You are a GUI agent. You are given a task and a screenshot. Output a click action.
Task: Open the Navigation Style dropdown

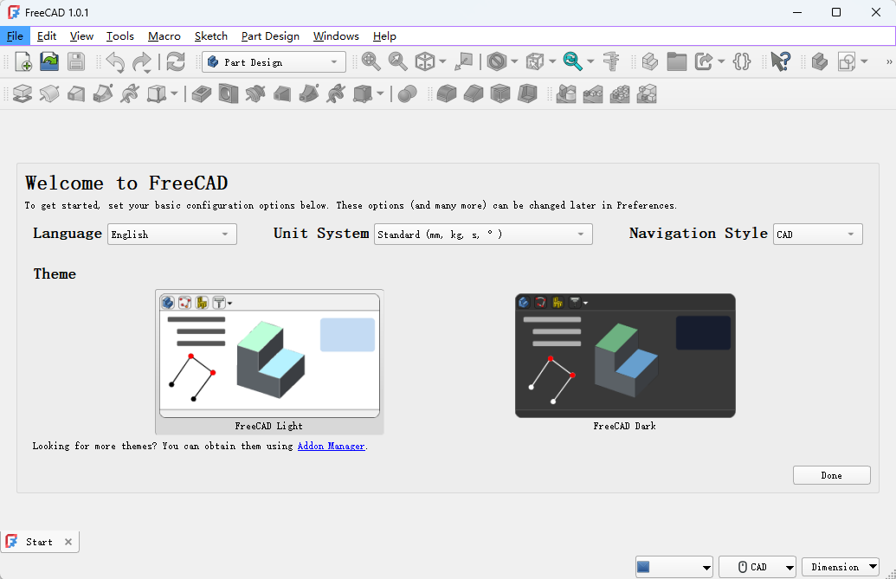pos(816,234)
